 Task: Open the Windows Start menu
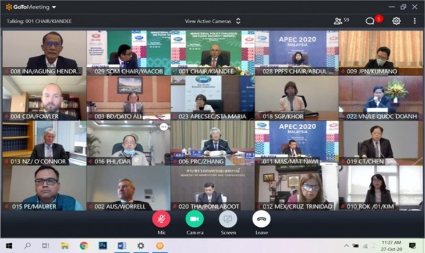[x=9, y=245]
